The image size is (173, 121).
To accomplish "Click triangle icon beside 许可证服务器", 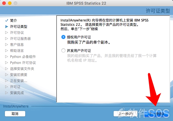I will [x=7, y=39].
